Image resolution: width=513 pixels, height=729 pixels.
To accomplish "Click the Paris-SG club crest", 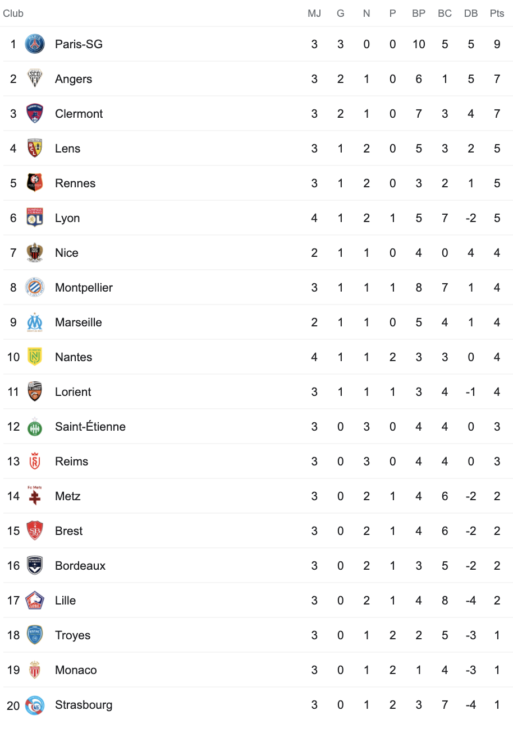I will 35,44.
